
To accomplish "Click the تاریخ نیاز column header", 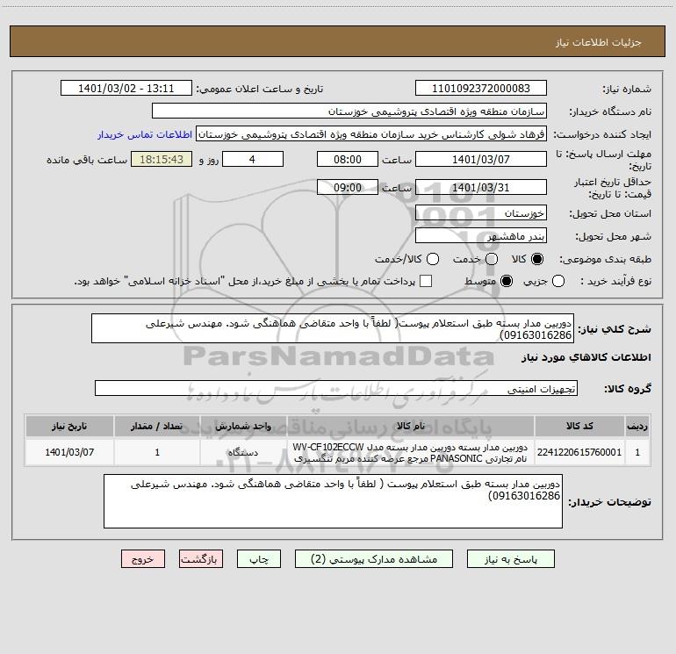I will (69, 426).
